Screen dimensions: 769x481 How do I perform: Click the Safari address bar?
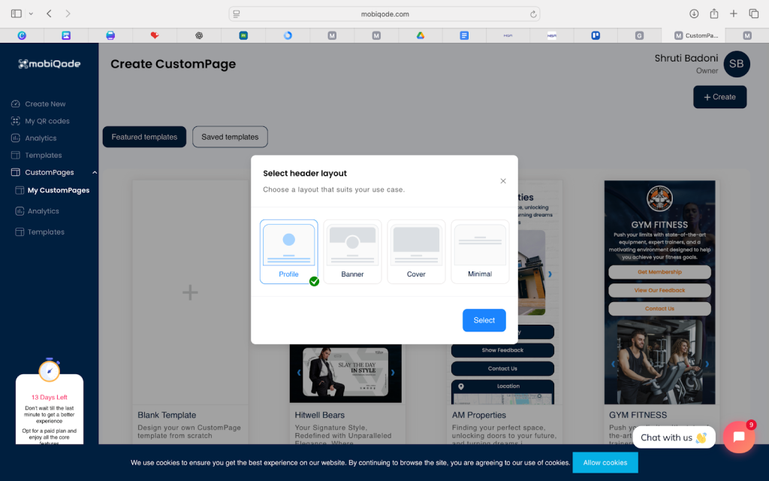[x=384, y=14]
